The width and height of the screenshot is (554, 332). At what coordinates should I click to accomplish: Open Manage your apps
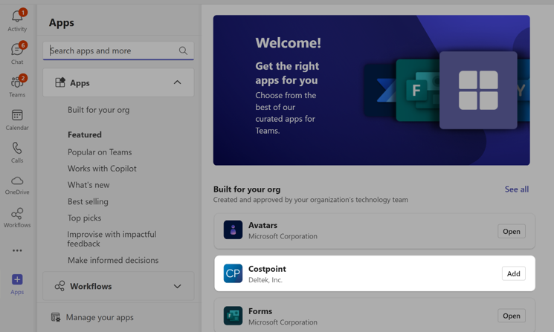click(100, 317)
